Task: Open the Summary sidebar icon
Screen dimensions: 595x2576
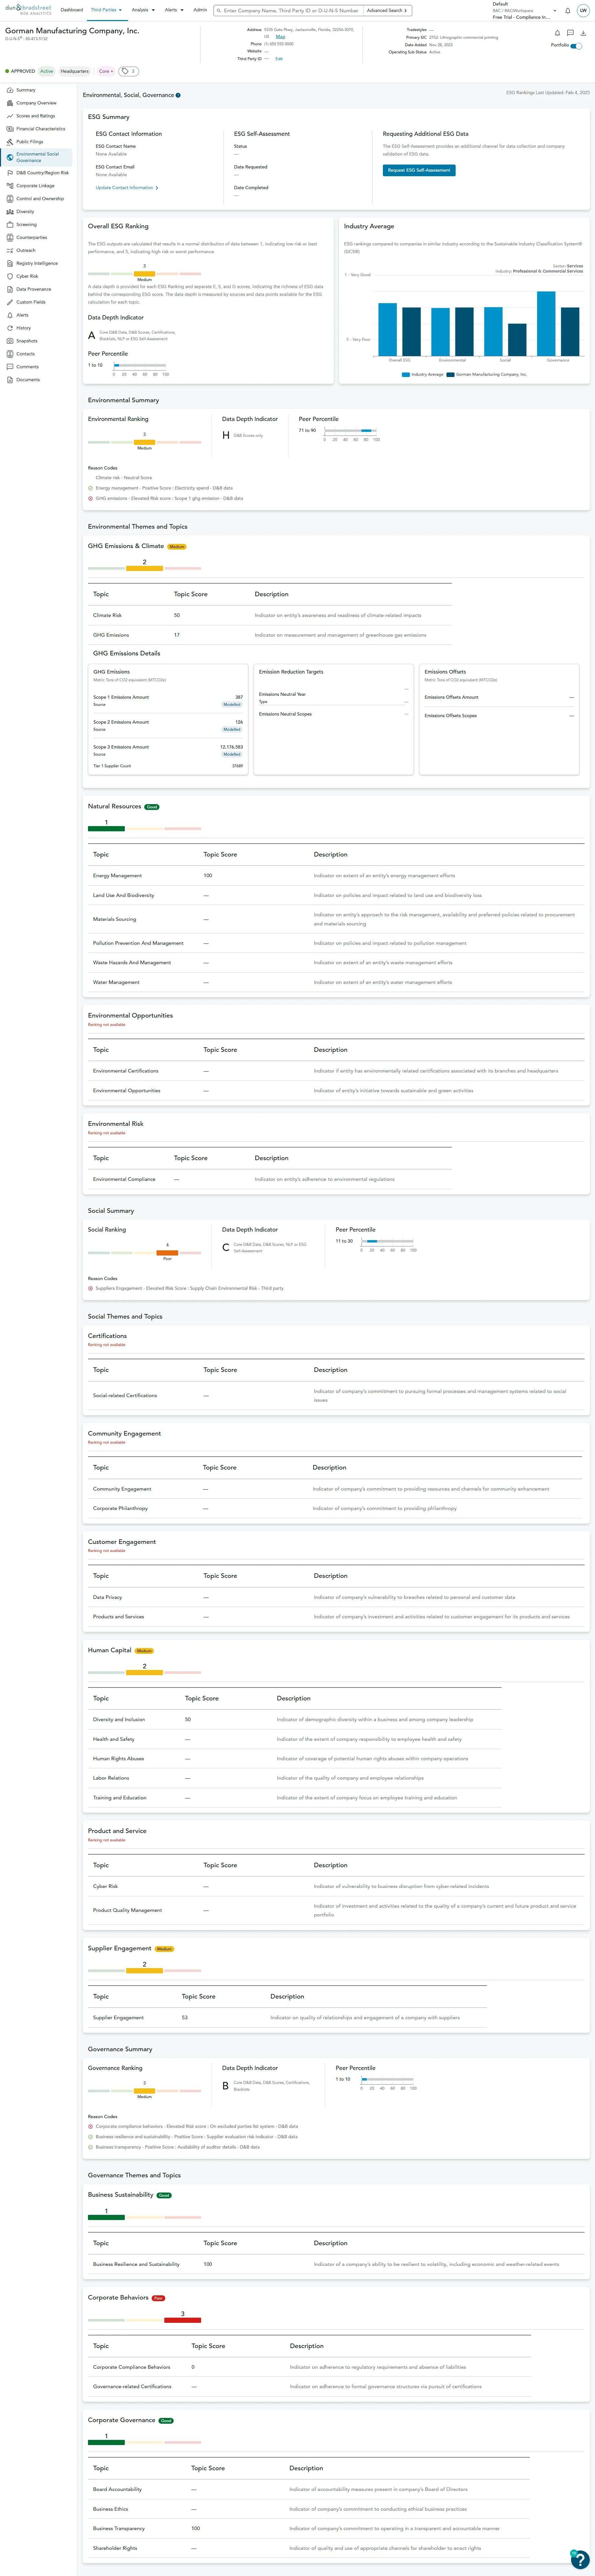Action: (10, 90)
